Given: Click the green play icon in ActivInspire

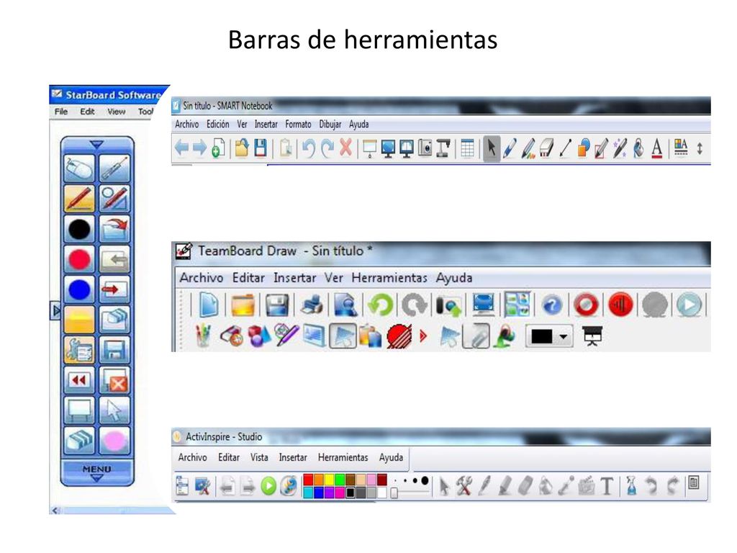Looking at the screenshot, I should click(x=268, y=486).
